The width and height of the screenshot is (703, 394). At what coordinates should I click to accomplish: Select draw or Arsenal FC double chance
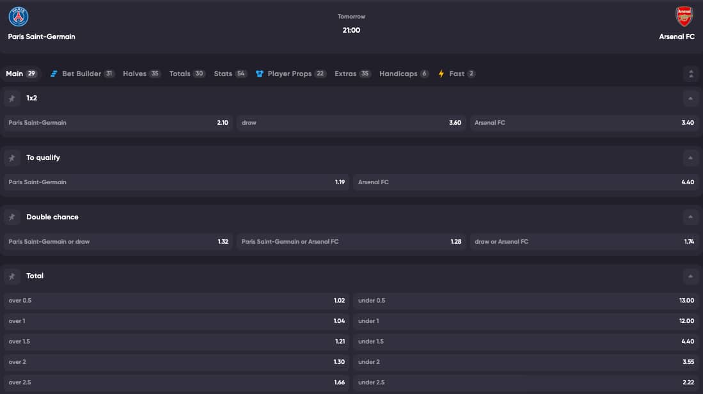click(584, 242)
